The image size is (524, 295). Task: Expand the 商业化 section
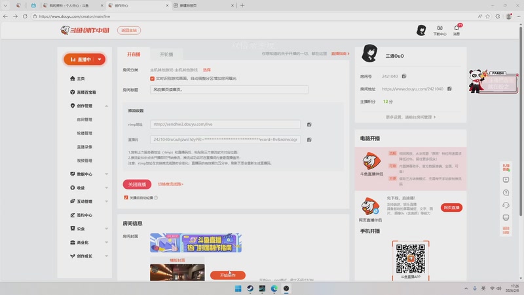107,243
